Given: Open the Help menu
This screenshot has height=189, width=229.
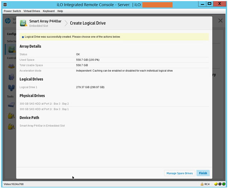Looking at the screenshot, I should (60, 11).
